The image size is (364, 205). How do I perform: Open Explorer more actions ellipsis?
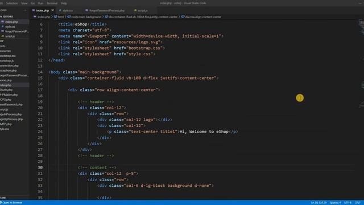(x=24, y=10)
